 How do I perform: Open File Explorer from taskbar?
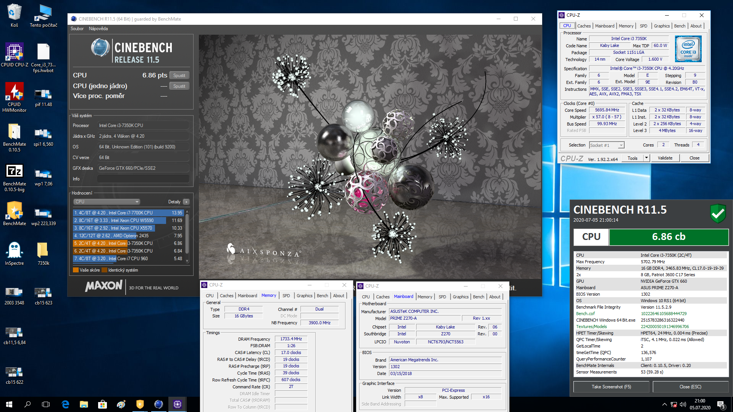click(84, 404)
